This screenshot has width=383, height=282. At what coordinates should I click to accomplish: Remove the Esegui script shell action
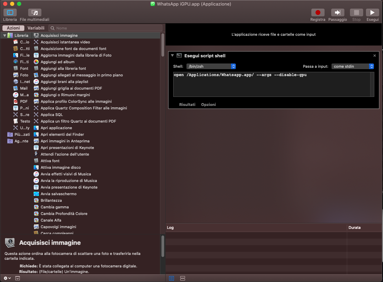(374, 56)
